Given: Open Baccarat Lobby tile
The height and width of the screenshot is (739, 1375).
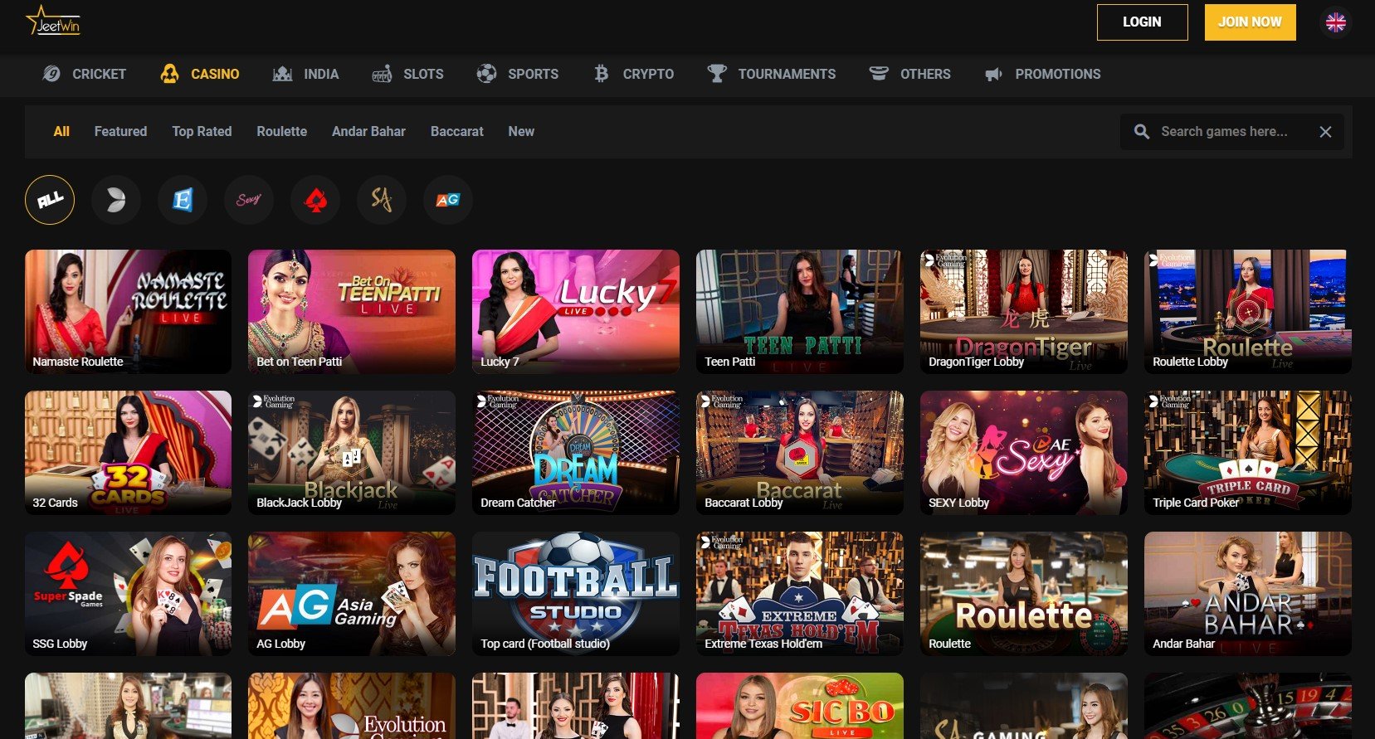Looking at the screenshot, I should click(800, 453).
